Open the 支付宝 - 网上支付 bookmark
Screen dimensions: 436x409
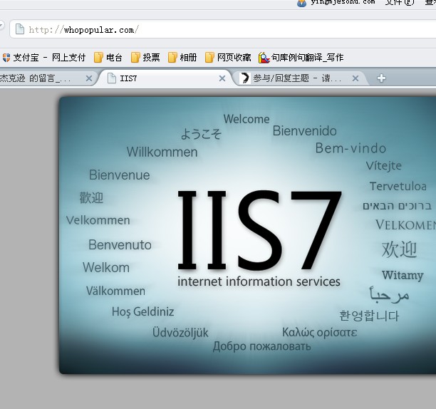click(44, 58)
